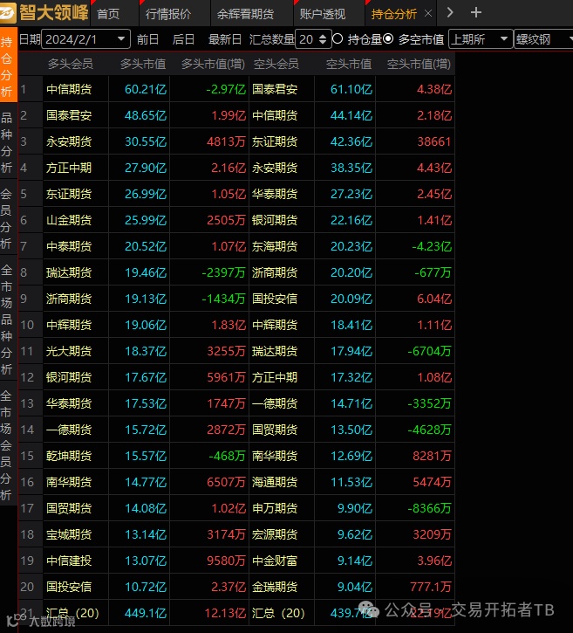The height and width of the screenshot is (633, 573).
Task: Sort by the 空头会员 column header
Action: [x=276, y=64]
